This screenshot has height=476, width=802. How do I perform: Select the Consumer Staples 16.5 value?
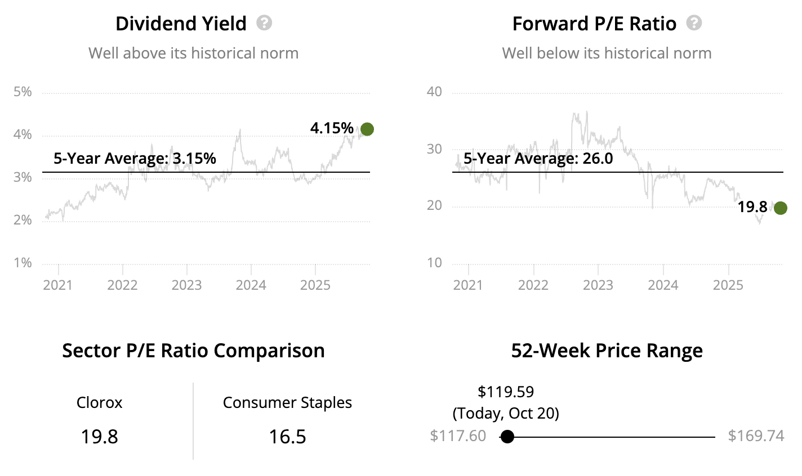click(287, 437)
